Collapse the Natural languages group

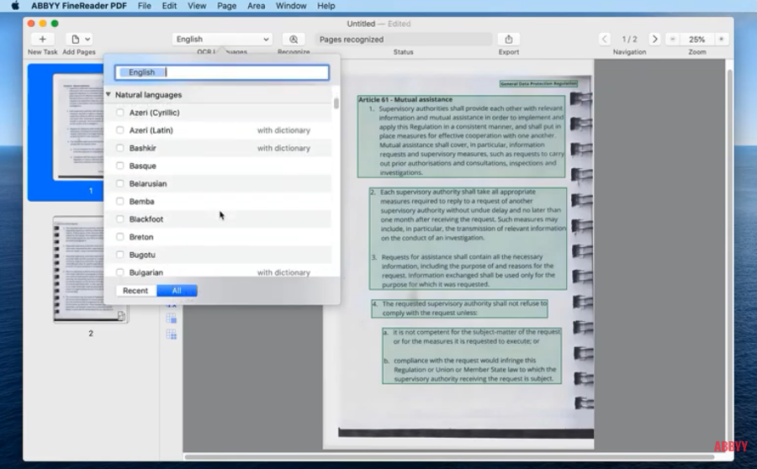[109, 95]
